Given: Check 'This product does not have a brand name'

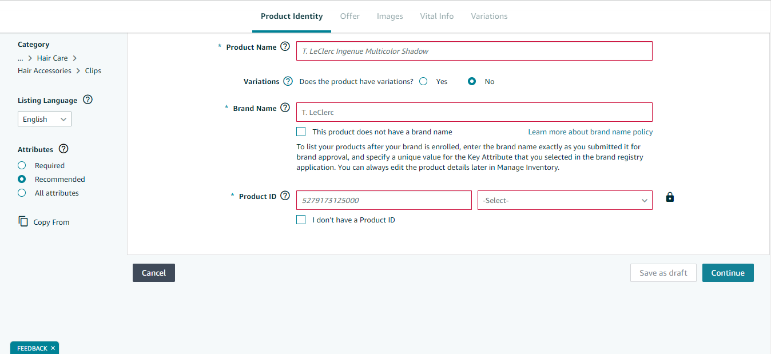Looking at the screenshot, I should point(301,132).
